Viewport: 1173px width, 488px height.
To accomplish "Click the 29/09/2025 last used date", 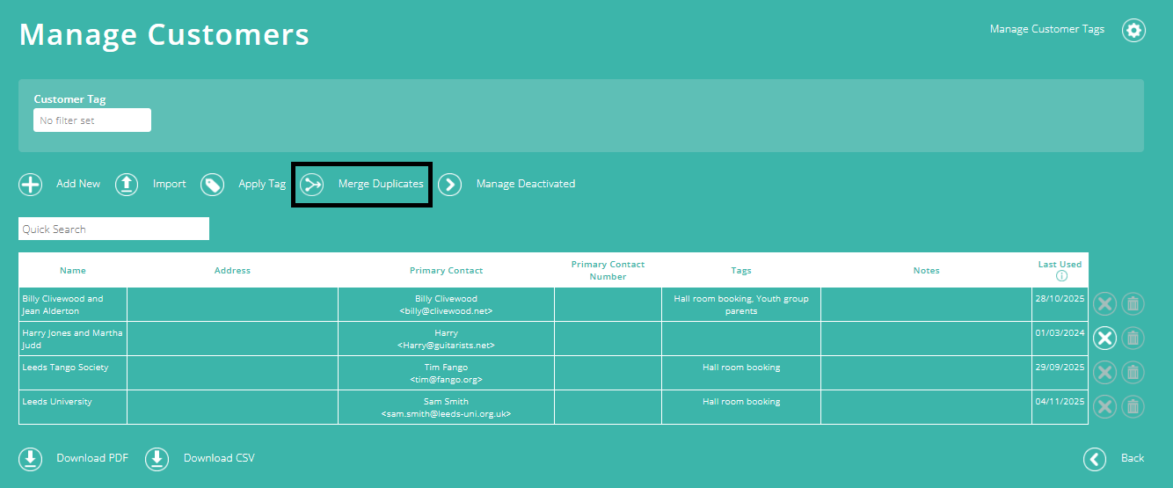I will tap(1060, 367).
